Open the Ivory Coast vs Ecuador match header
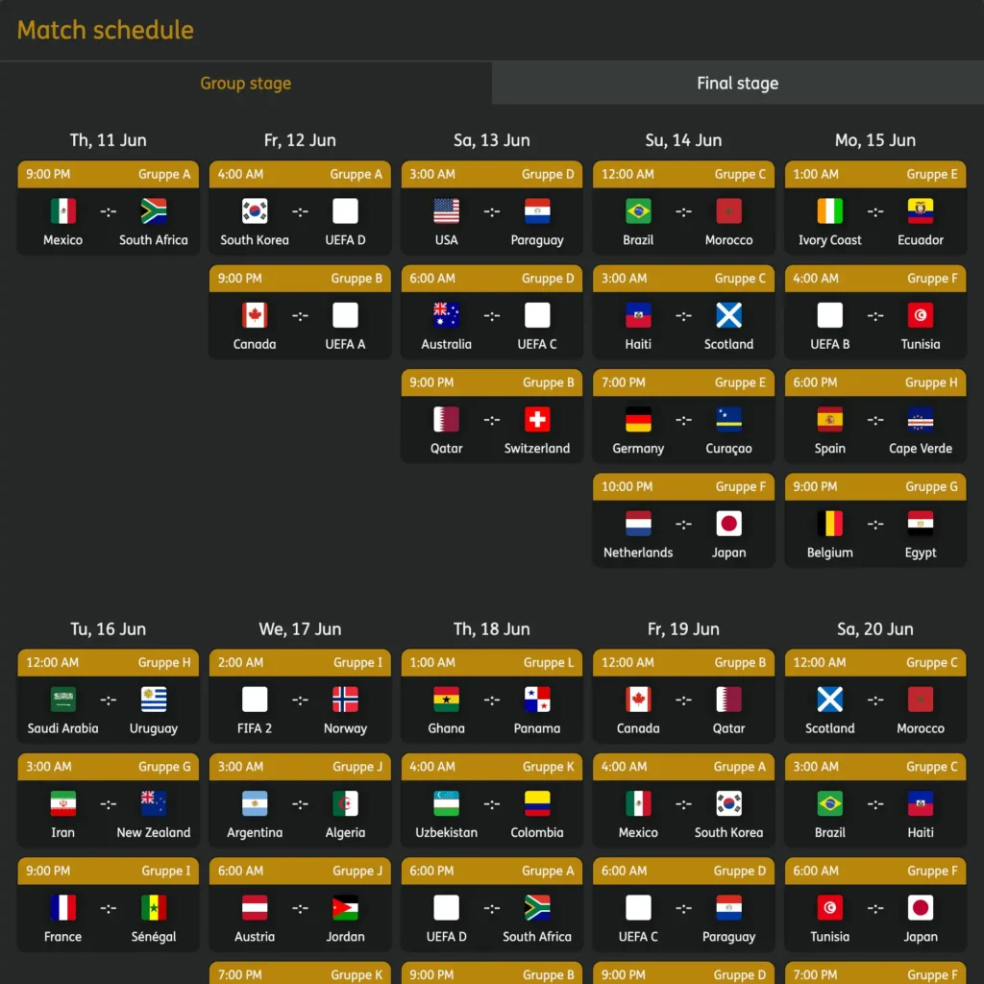984x984 pixels. pos(875,174)
